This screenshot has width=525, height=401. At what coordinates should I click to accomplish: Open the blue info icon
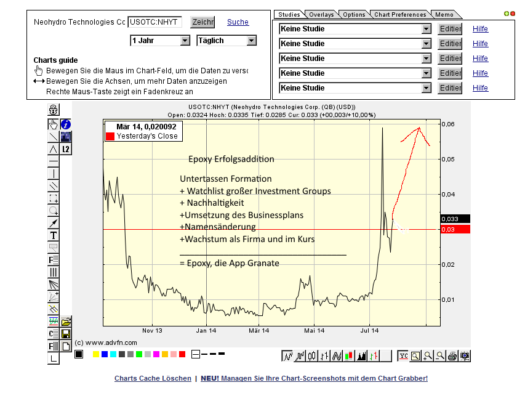coord(66,124)
